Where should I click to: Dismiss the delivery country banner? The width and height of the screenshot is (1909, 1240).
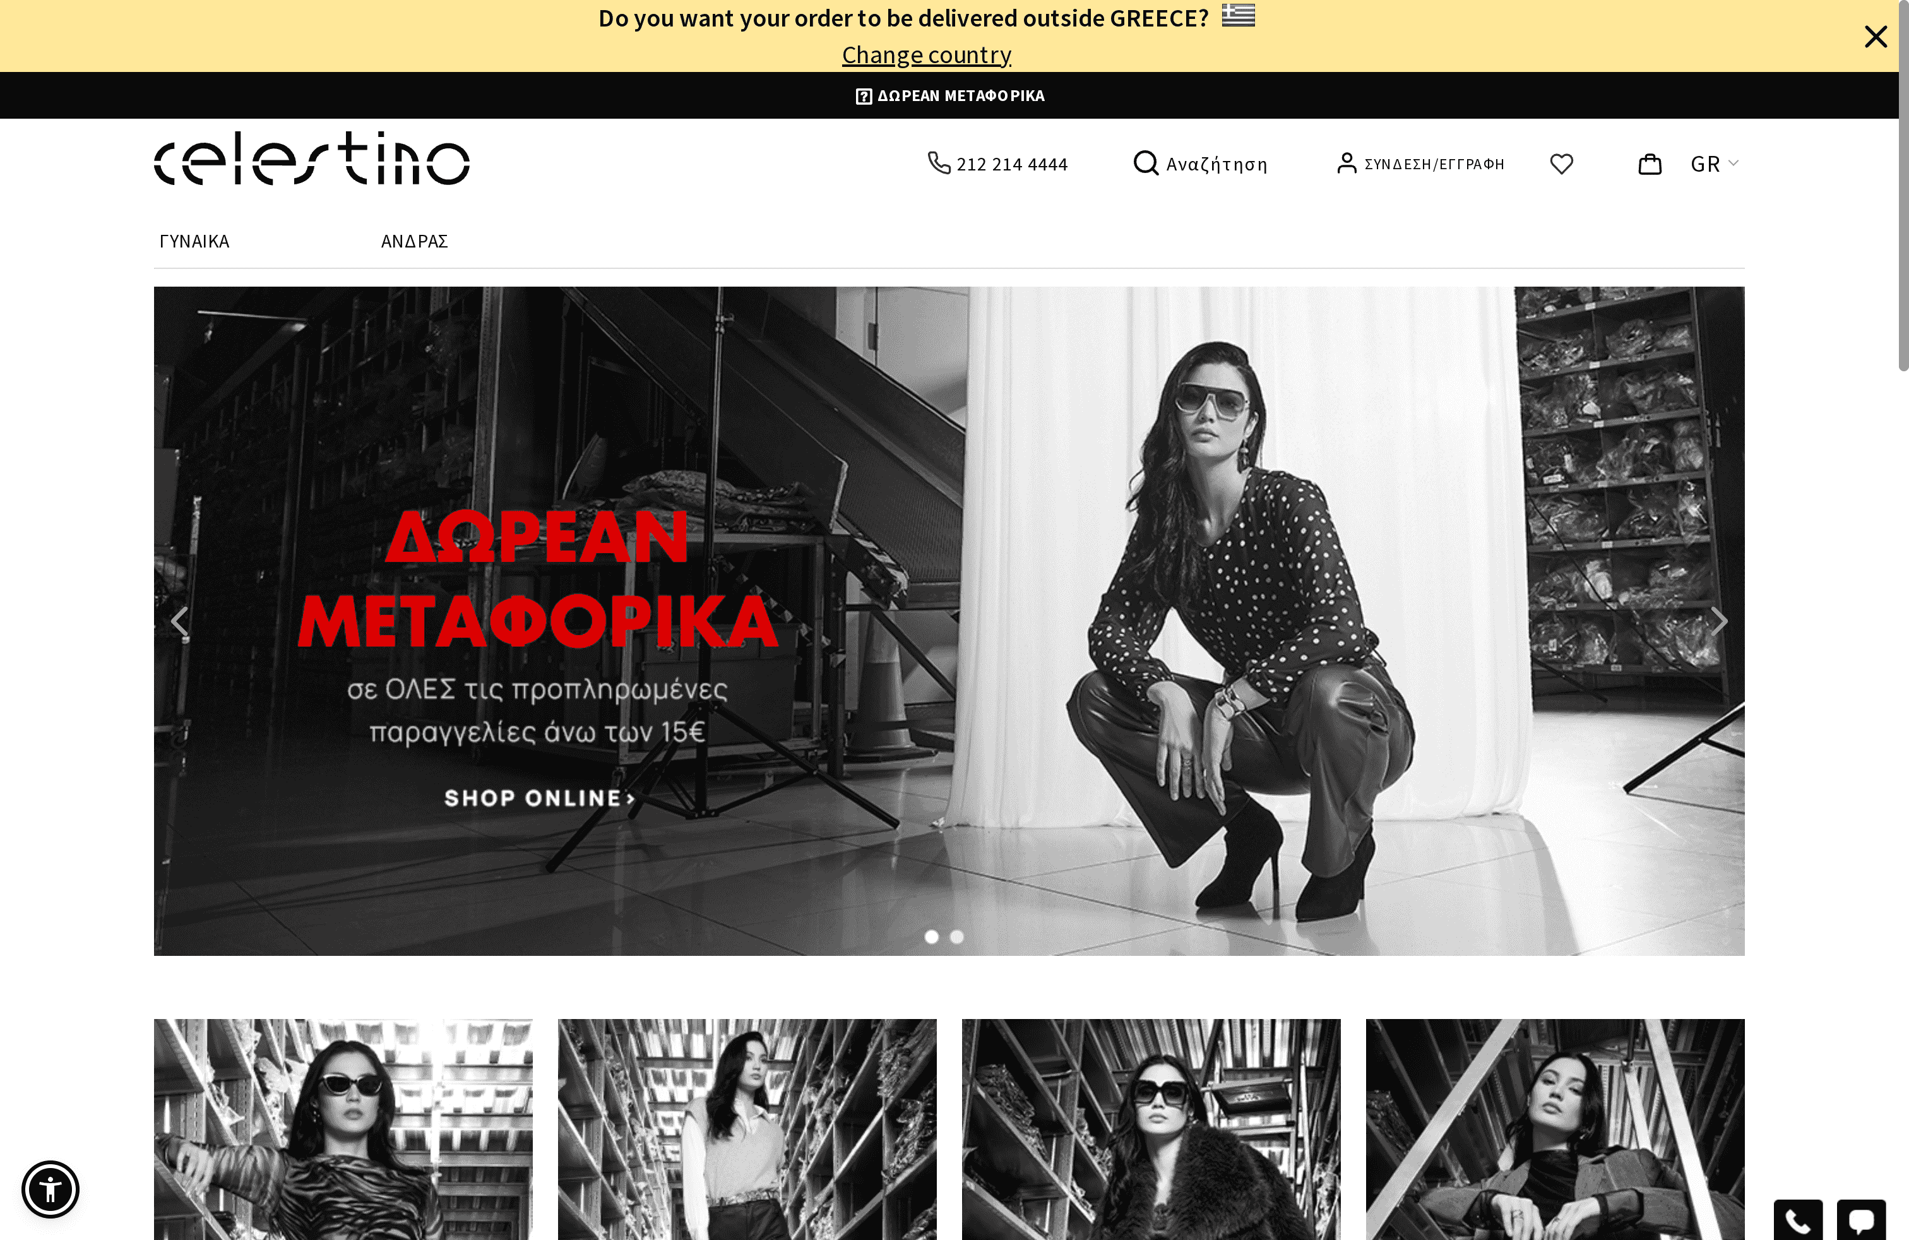click(x=1876, y=36)
